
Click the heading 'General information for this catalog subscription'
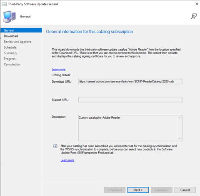tap(90, 32)
